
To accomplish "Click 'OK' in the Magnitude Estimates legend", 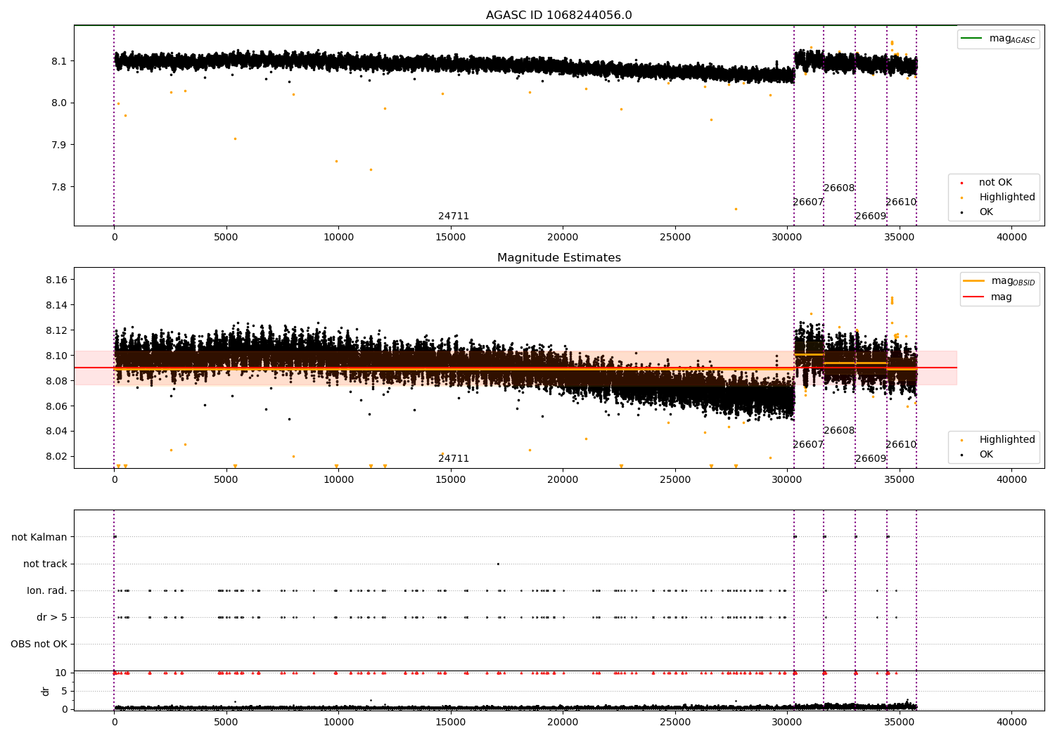I will click(986, 455).
